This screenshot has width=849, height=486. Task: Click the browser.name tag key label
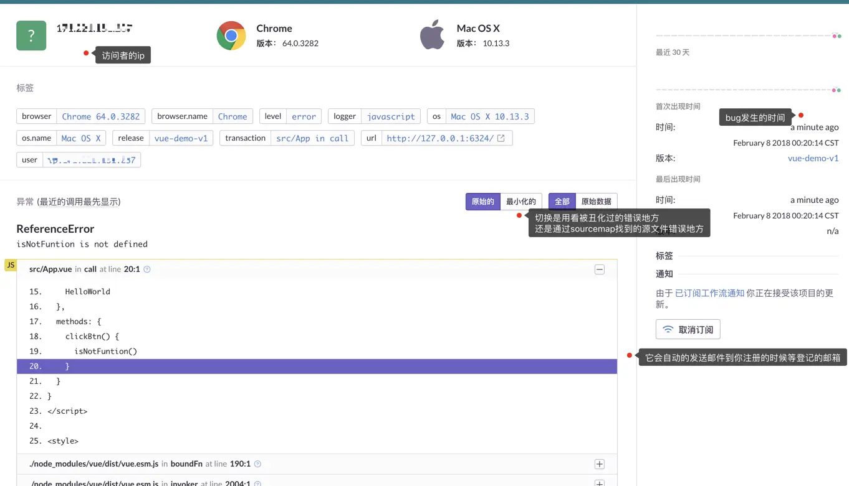coord(183,116)
